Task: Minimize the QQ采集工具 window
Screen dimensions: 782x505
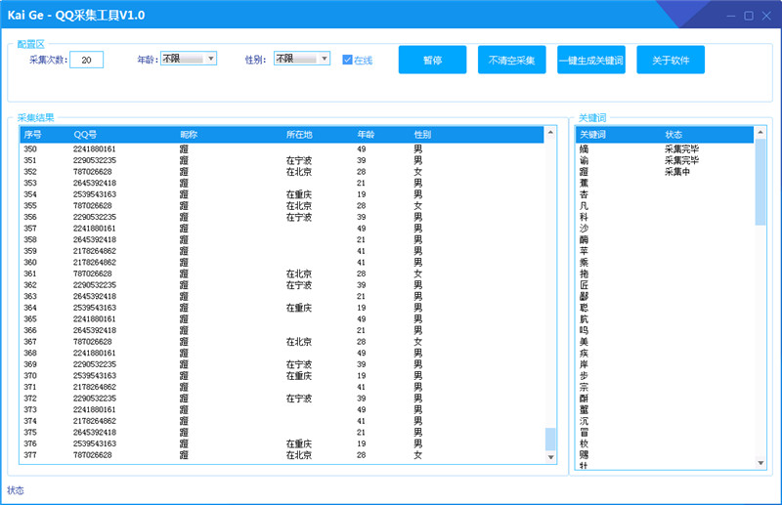Action: (731, 16)
